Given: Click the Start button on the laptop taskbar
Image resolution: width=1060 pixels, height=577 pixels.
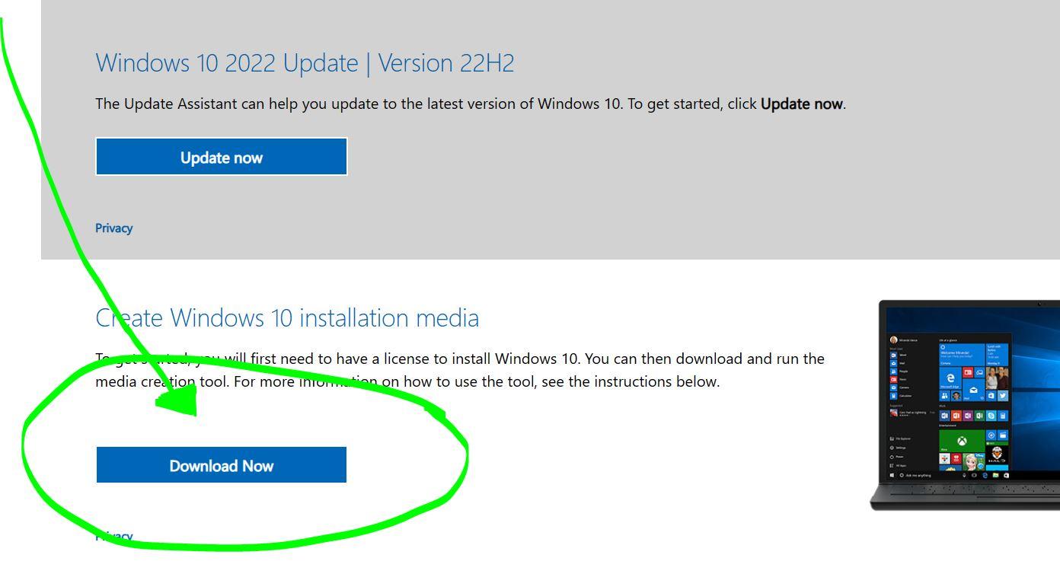Looking at the screenshot, I should click(x=891, y=475).
